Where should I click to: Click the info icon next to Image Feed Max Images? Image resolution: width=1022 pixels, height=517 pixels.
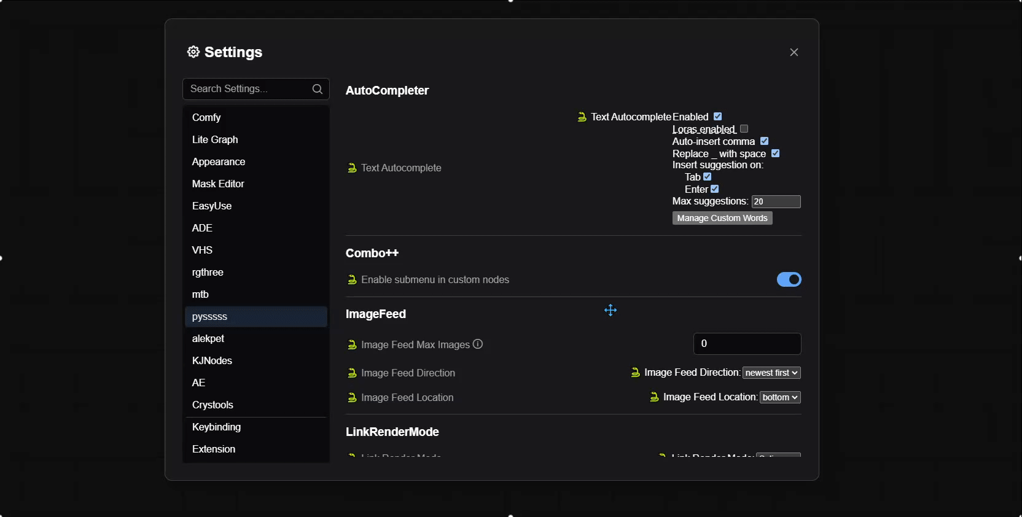click(478, 344)
